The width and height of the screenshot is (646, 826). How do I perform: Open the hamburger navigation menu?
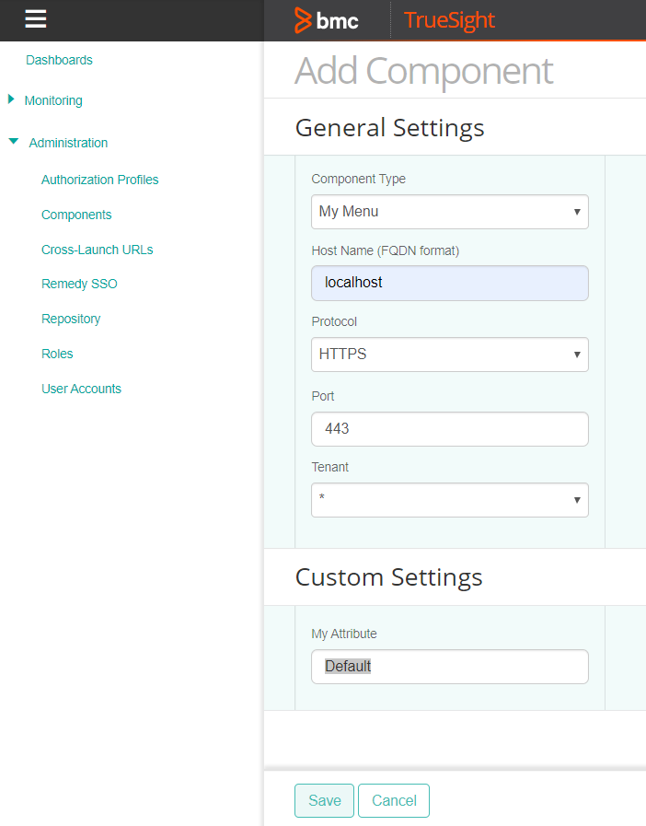click(x=35, y=19)
